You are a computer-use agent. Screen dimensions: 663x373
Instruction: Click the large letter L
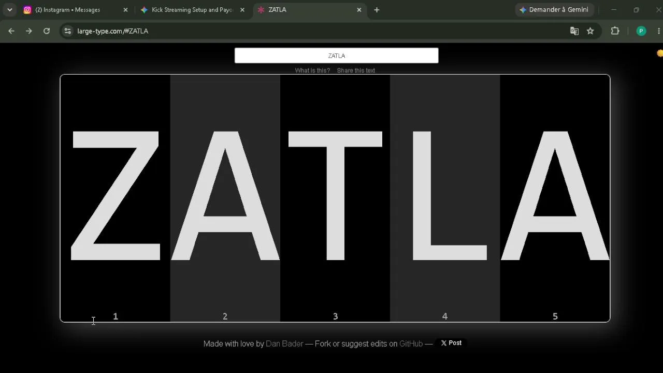coord(449,196)
